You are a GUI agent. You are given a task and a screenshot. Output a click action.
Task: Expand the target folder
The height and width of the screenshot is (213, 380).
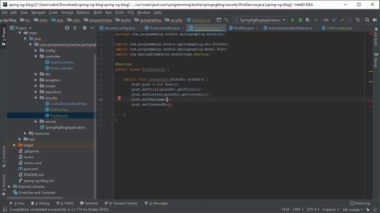(x=14, y=145)
